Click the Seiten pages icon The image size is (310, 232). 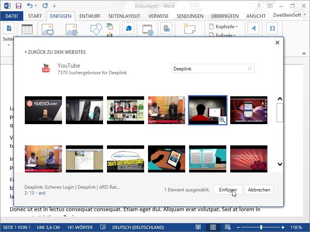[x=9, y=28]
